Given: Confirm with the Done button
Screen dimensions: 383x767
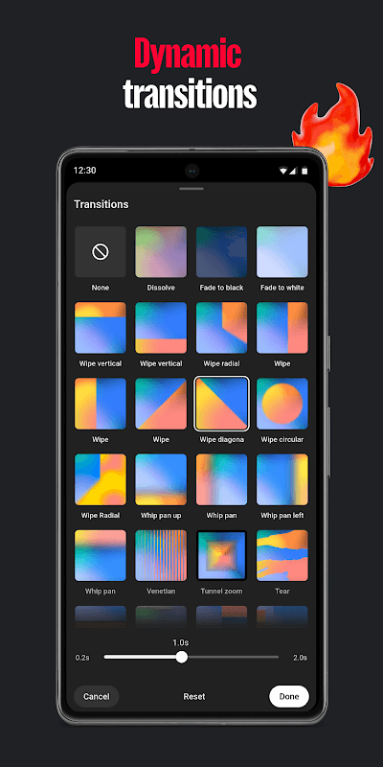Looking at the screenshot, I should tap(289, 696).
